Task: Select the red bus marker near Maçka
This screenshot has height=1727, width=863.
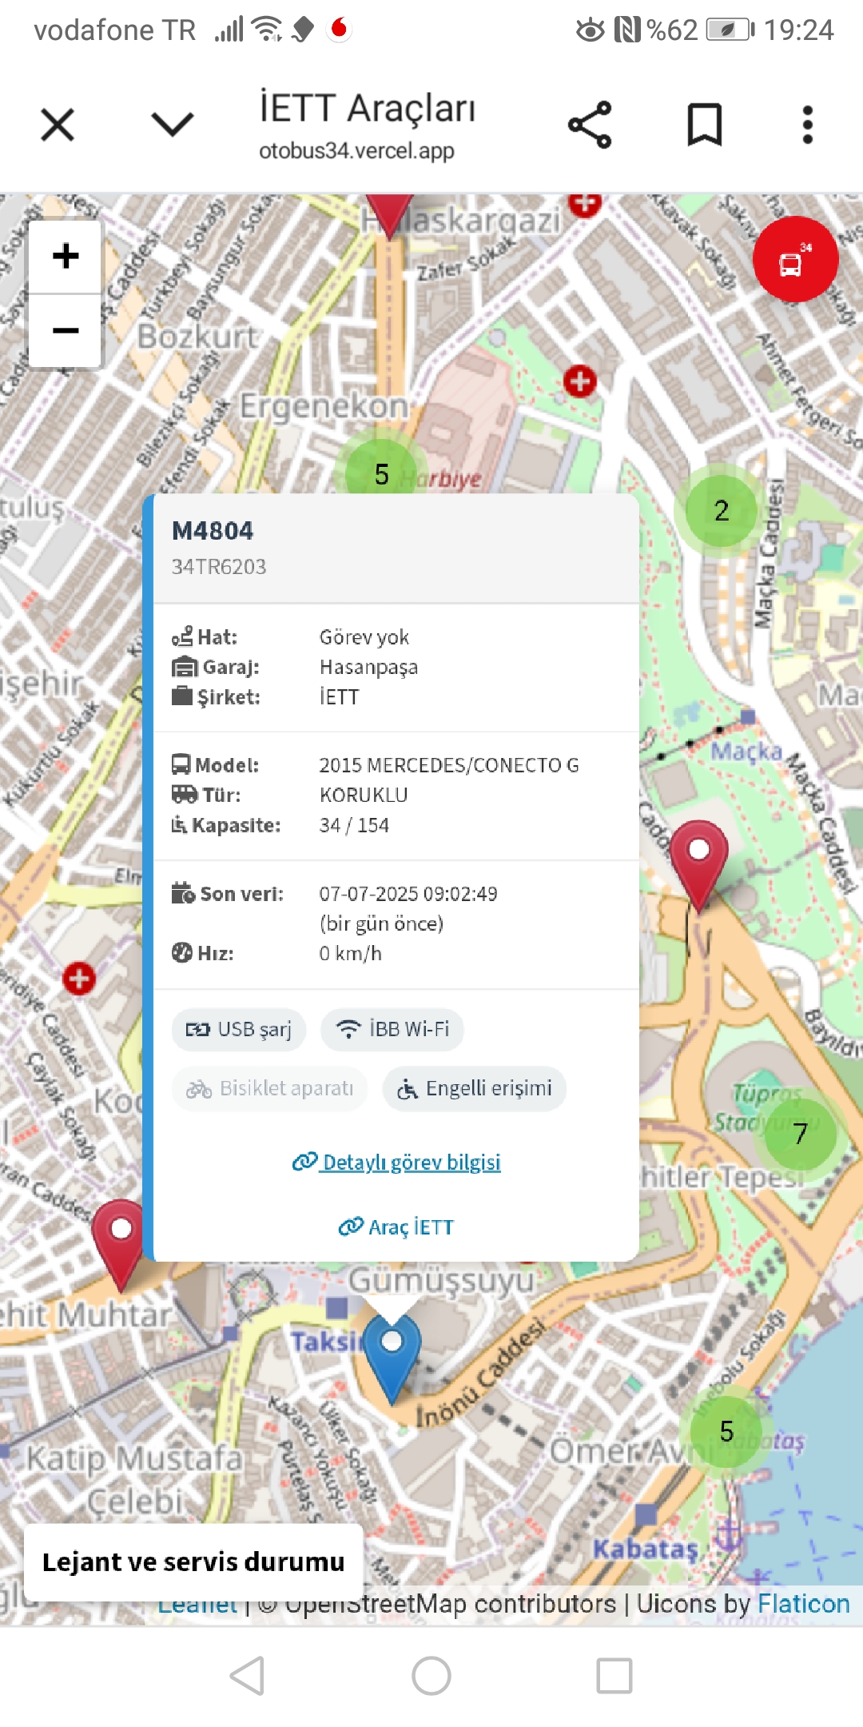Action: (698, 865)
